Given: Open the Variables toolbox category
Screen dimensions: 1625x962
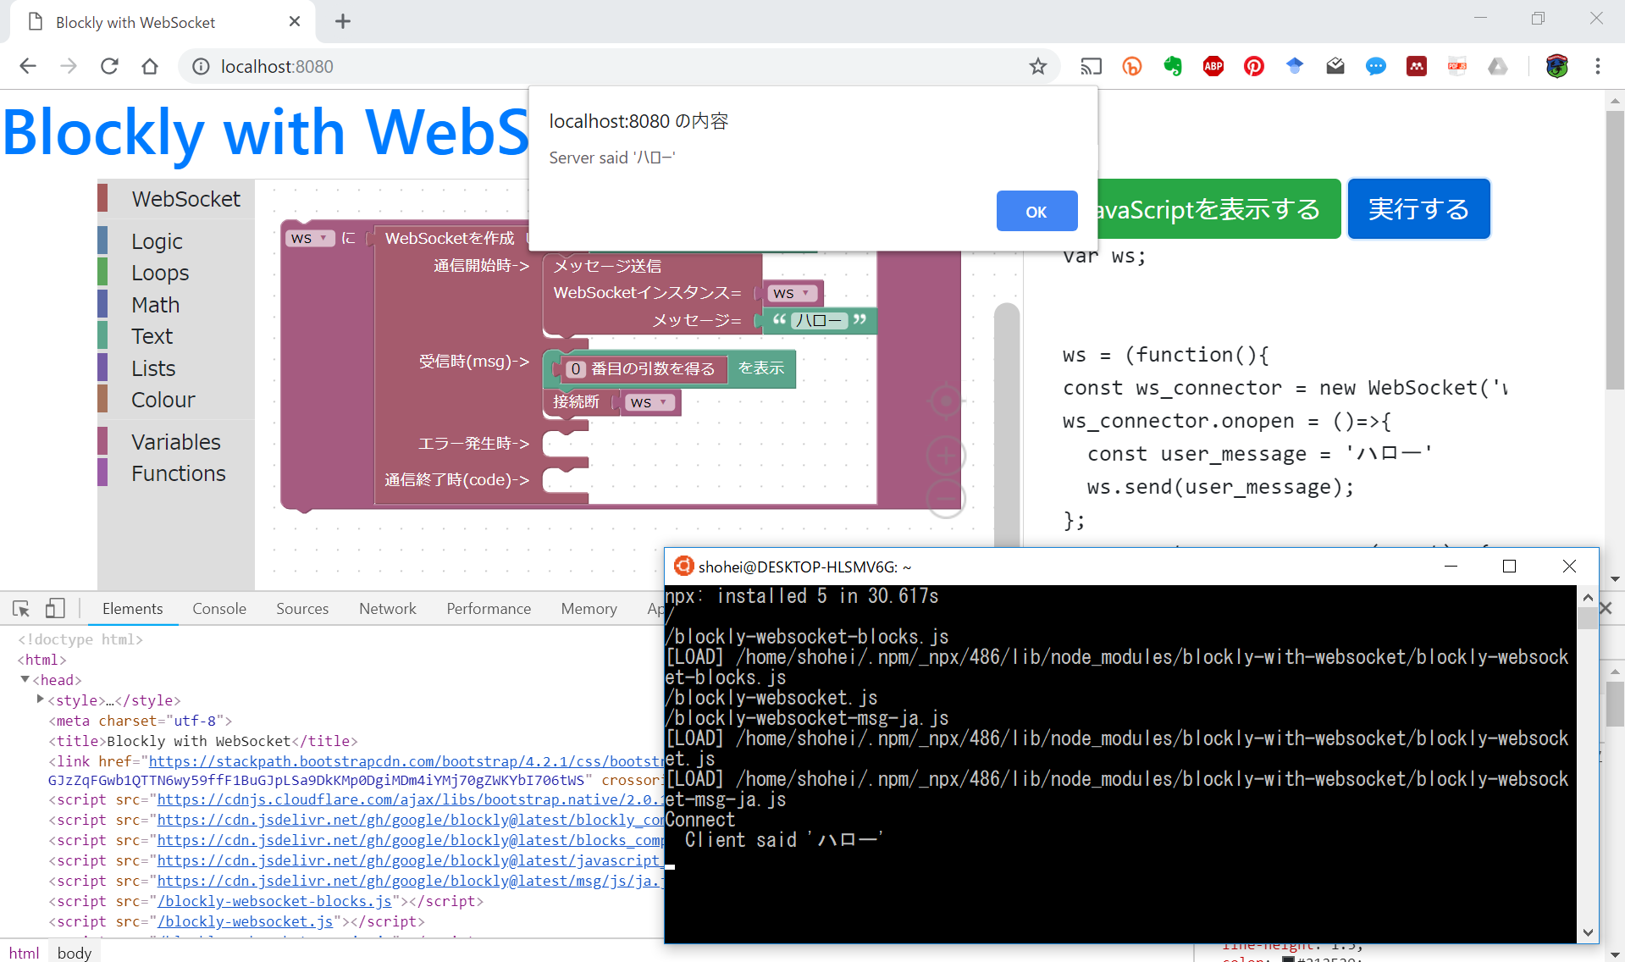Looking at the screenshot, I should 176,442.
